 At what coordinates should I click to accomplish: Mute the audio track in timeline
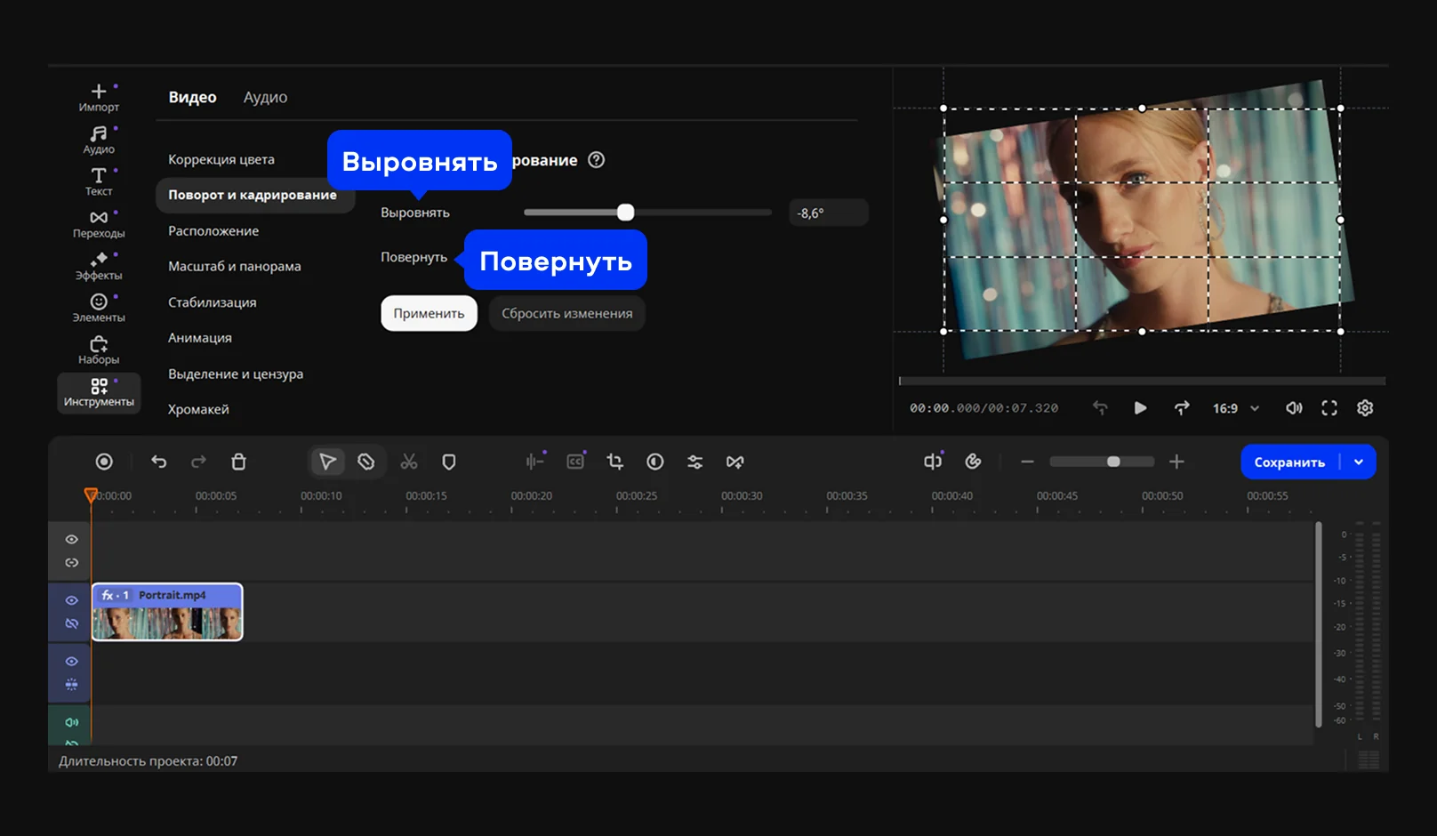point(72,722)
